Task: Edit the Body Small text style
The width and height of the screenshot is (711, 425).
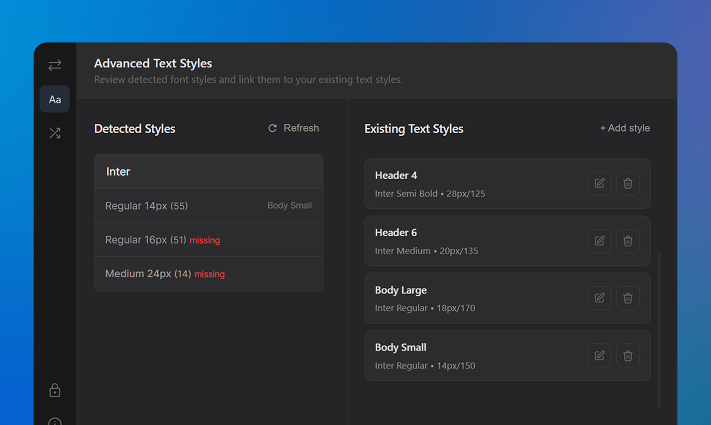Action: pyautogui.click(x=599, y=355)
